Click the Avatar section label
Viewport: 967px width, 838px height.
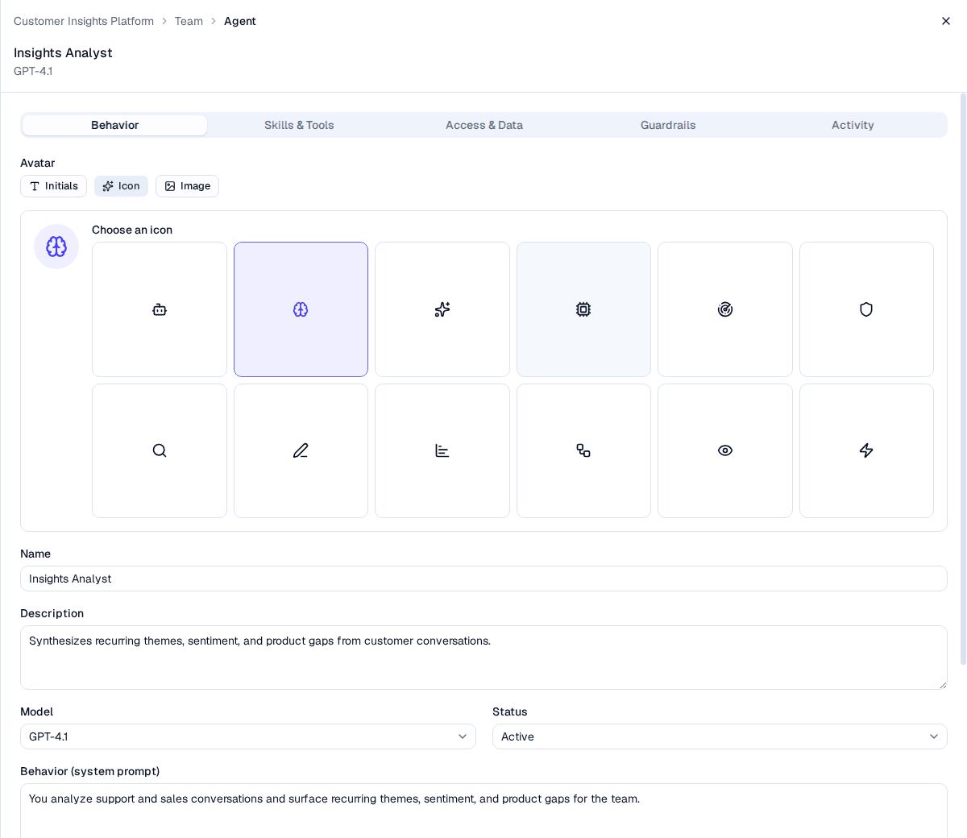pyautogui.click(x=37, y=163)
